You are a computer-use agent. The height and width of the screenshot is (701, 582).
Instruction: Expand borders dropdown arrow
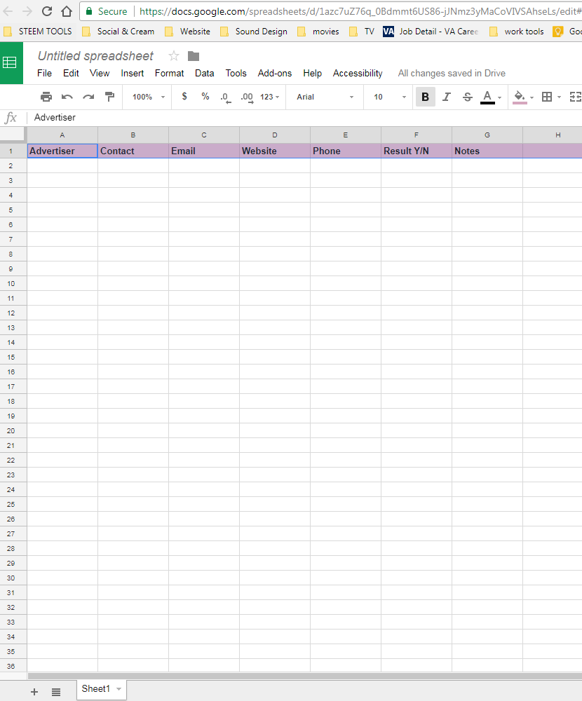tap(559, 97)
